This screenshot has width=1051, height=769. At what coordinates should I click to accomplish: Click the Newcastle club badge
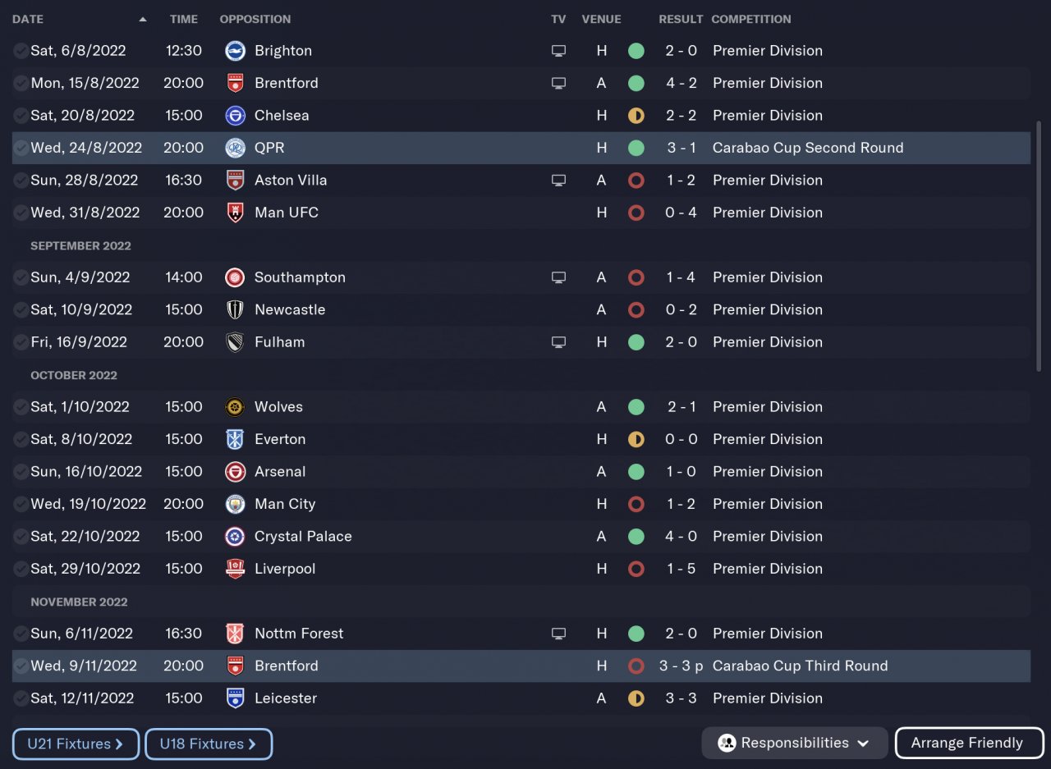coord(235,310)
